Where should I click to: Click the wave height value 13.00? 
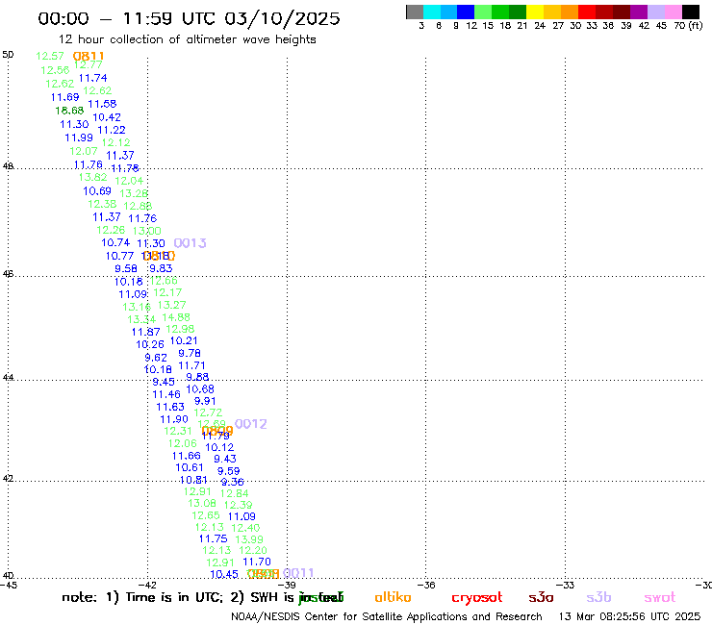coord(146,231)
